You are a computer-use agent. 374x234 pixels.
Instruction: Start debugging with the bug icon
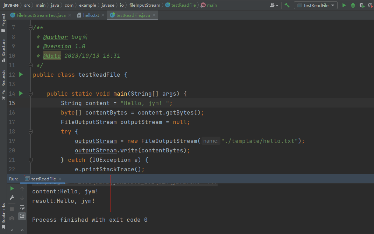(353, 5)
